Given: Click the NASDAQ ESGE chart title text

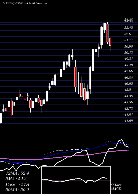Looking at the screenshot, I should point(25,3).
